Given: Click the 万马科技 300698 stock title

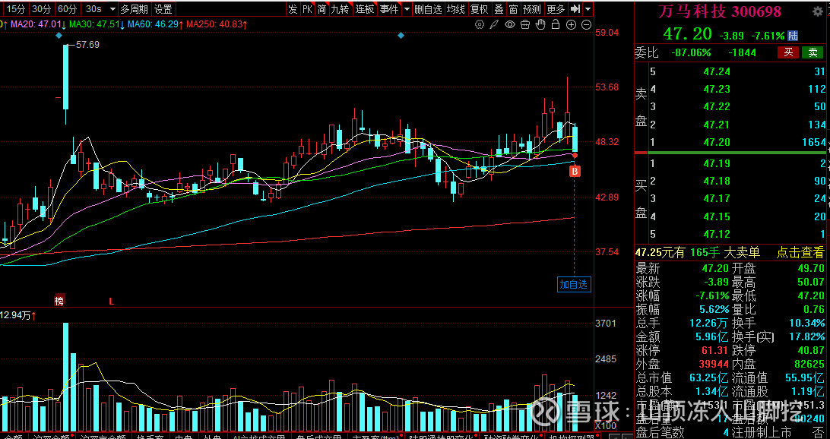Looking at the screenshot, I should 720,11.
